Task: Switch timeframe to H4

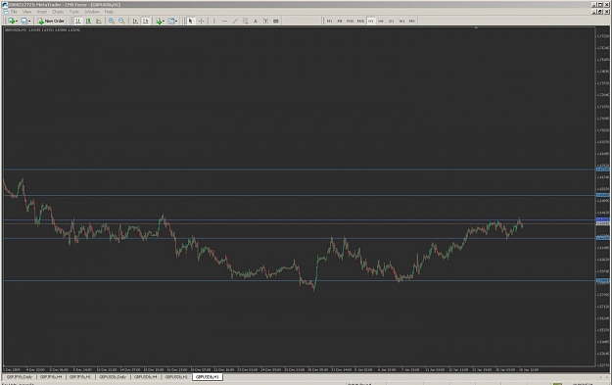Action: point(381,22)
